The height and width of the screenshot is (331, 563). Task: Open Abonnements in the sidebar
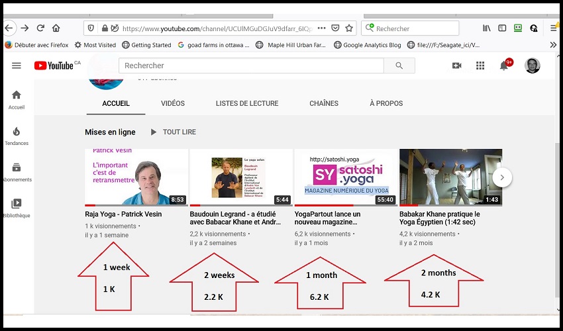(17, 171)
